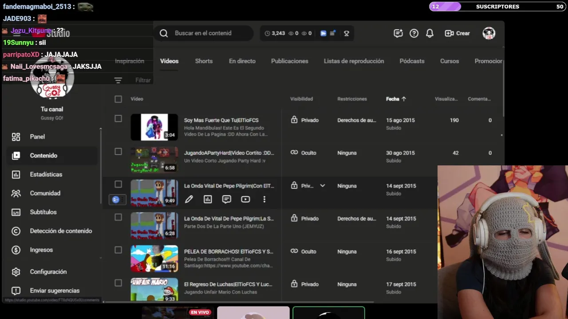Switch to the Listas de reproducción tab
Image resolution: width=568 pixels, height=319 pixels.
[354, 61]
